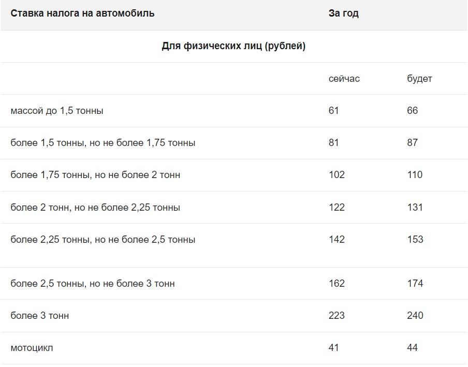Select 'более 1,75 тонны, но не более 2 тонн'
This screenshot has width=468, height=367.
pyautogui.click(x=95, y=175)
